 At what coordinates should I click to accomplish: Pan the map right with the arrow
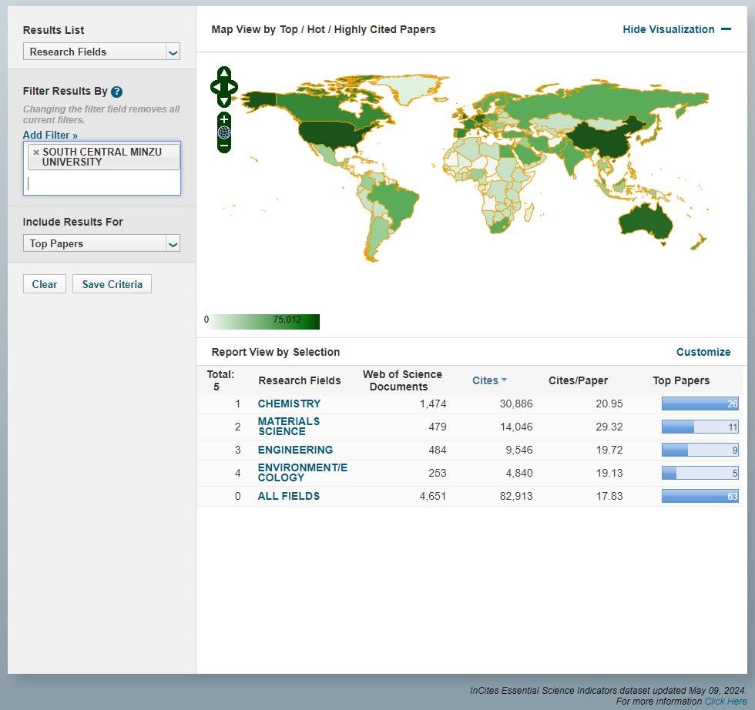click(233, 88)
